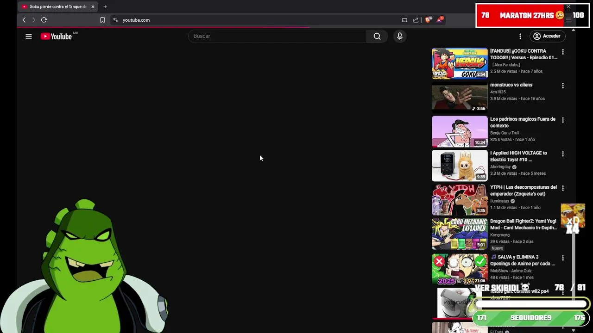Sign in with the Acceder button

click(x=547, y=36)
